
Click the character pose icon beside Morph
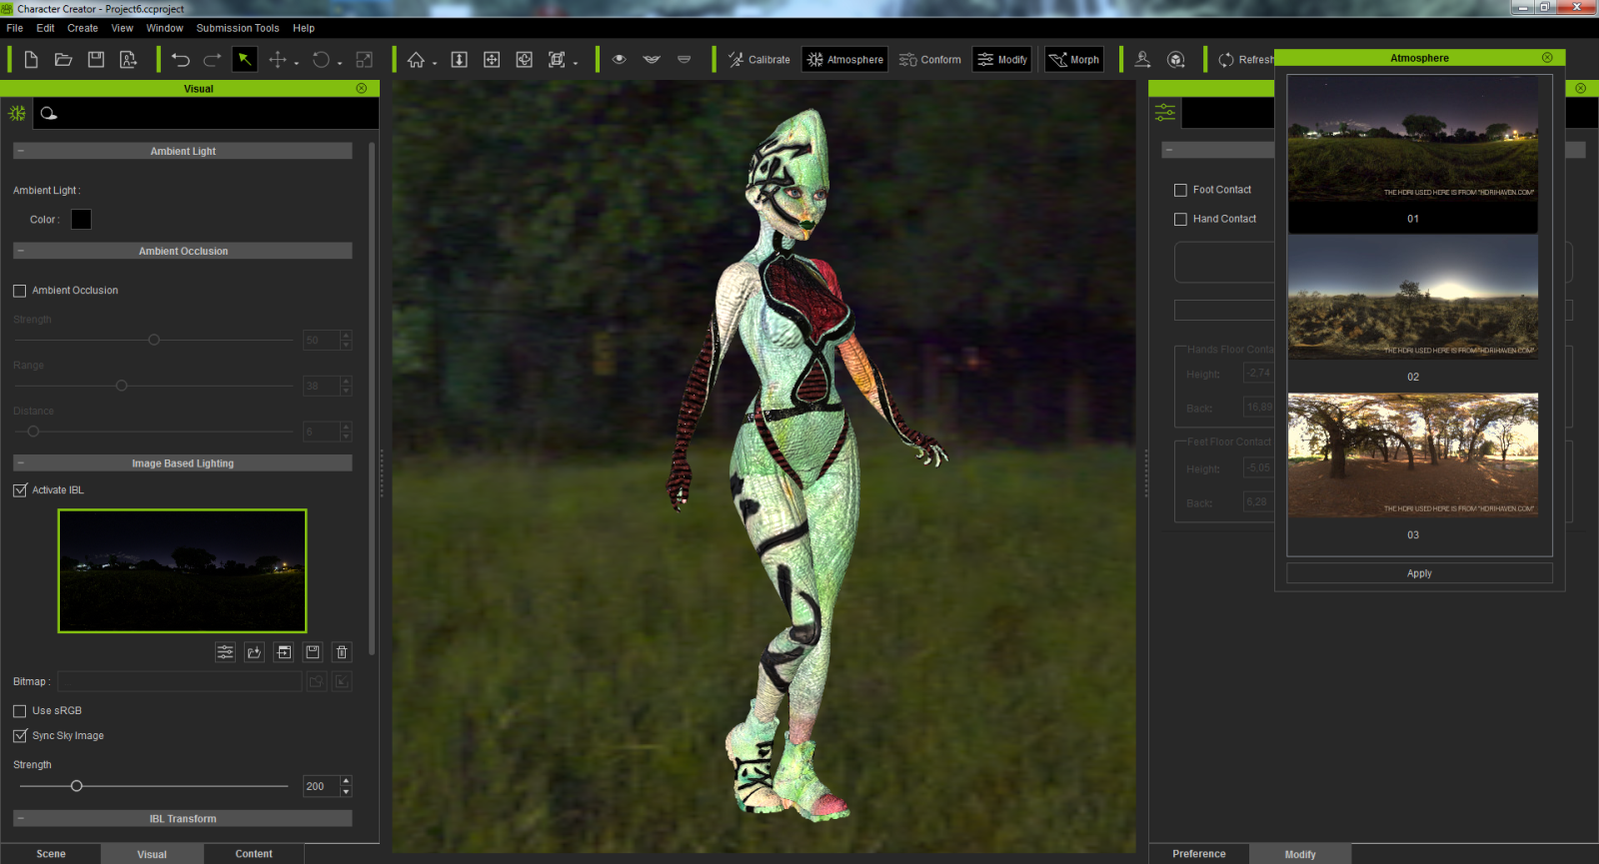1143,60
